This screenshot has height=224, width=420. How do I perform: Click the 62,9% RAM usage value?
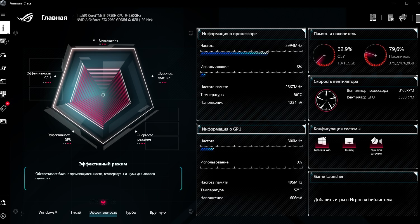[x=345, y=49]
